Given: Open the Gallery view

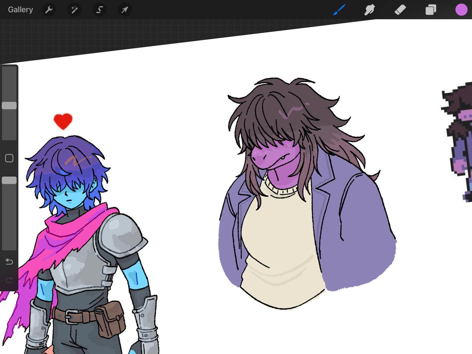Looking at the screenshot, I should pyautogui.click(x=20, y=9).
